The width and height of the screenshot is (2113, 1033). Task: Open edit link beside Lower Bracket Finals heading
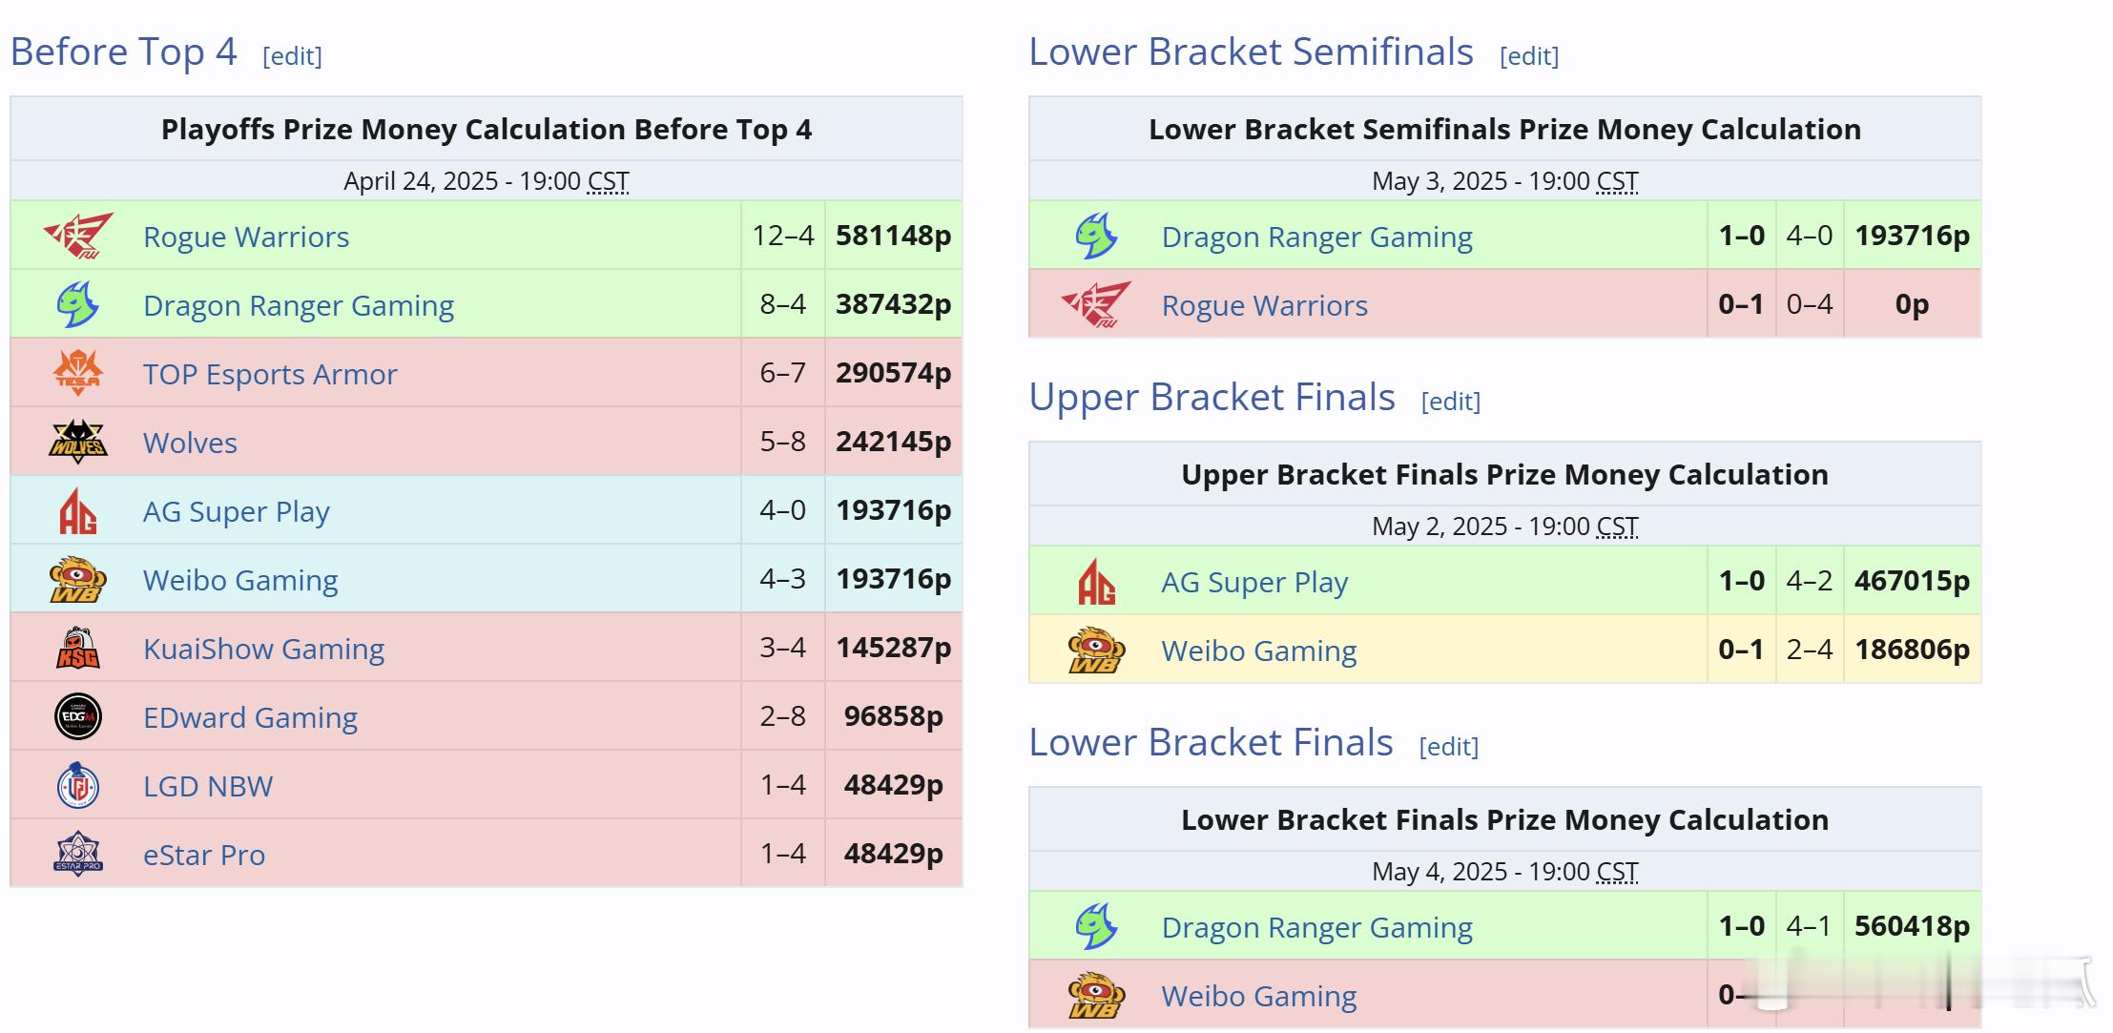pyautogui.click(x=1449, y=746)
